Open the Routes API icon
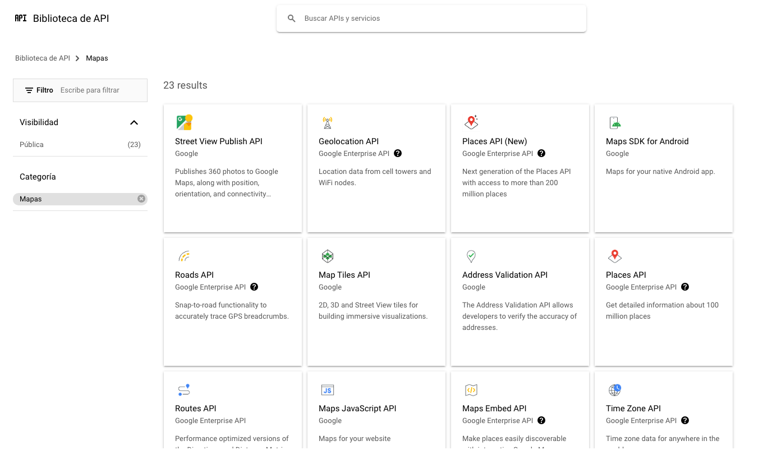Image resolution: width=763 pixels, height=450 pixels. tap(184, 389)
